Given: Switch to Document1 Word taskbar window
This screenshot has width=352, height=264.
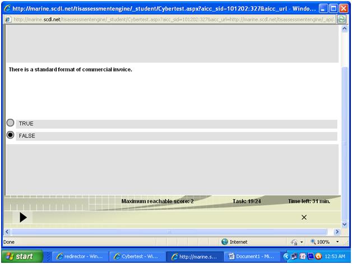Looking at the screenshot, I should [x=252, y=256].
